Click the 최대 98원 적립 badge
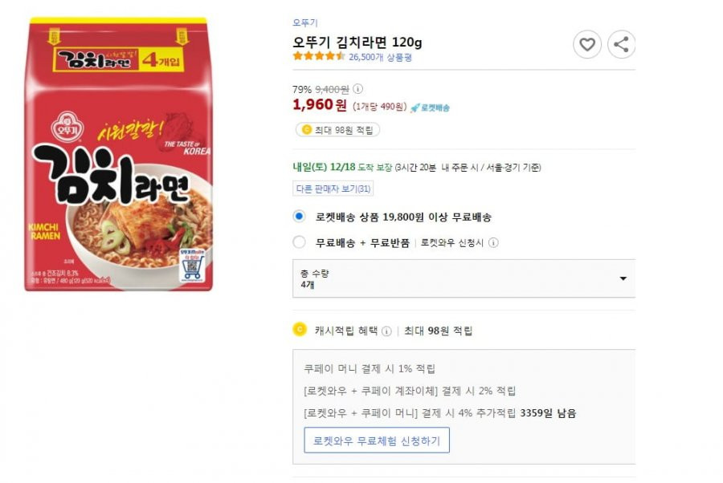The height and width of the screenshot is (483, 723). [x=337, y=130]
